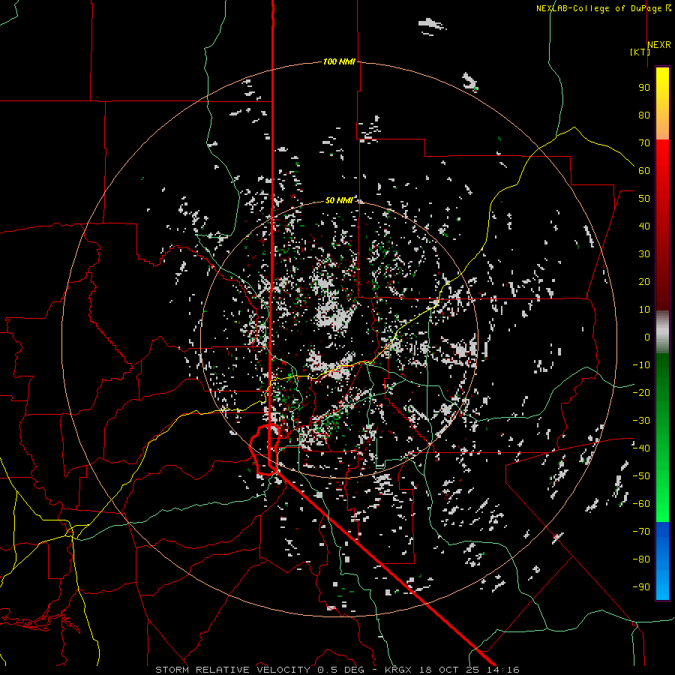Click the 14:16 timestamp text
675x675 pixels.
tap(503, 670)
